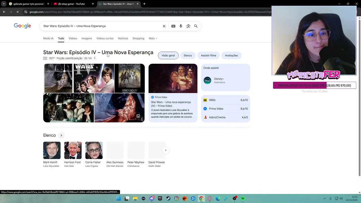Select the Visão geral chip
The image size is (361, 203).
click(168, 56)
